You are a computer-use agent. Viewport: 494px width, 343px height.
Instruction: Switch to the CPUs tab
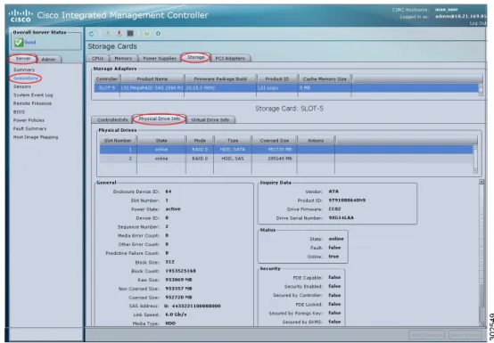point(98,58)
